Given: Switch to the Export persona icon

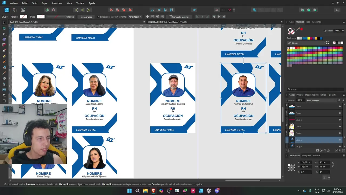Looking at the screenshot, I should pos(23,10).
